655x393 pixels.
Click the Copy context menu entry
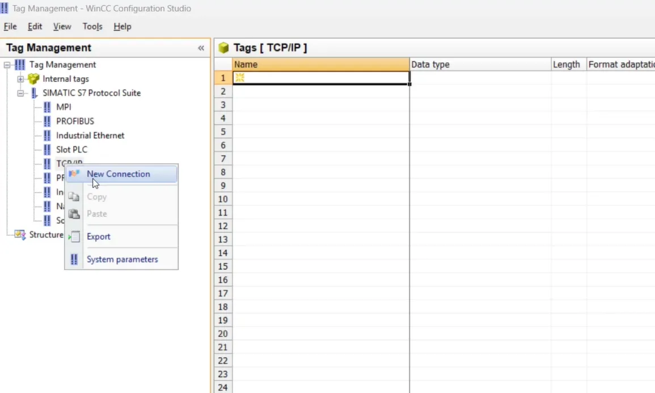click(x=121, y=197)
